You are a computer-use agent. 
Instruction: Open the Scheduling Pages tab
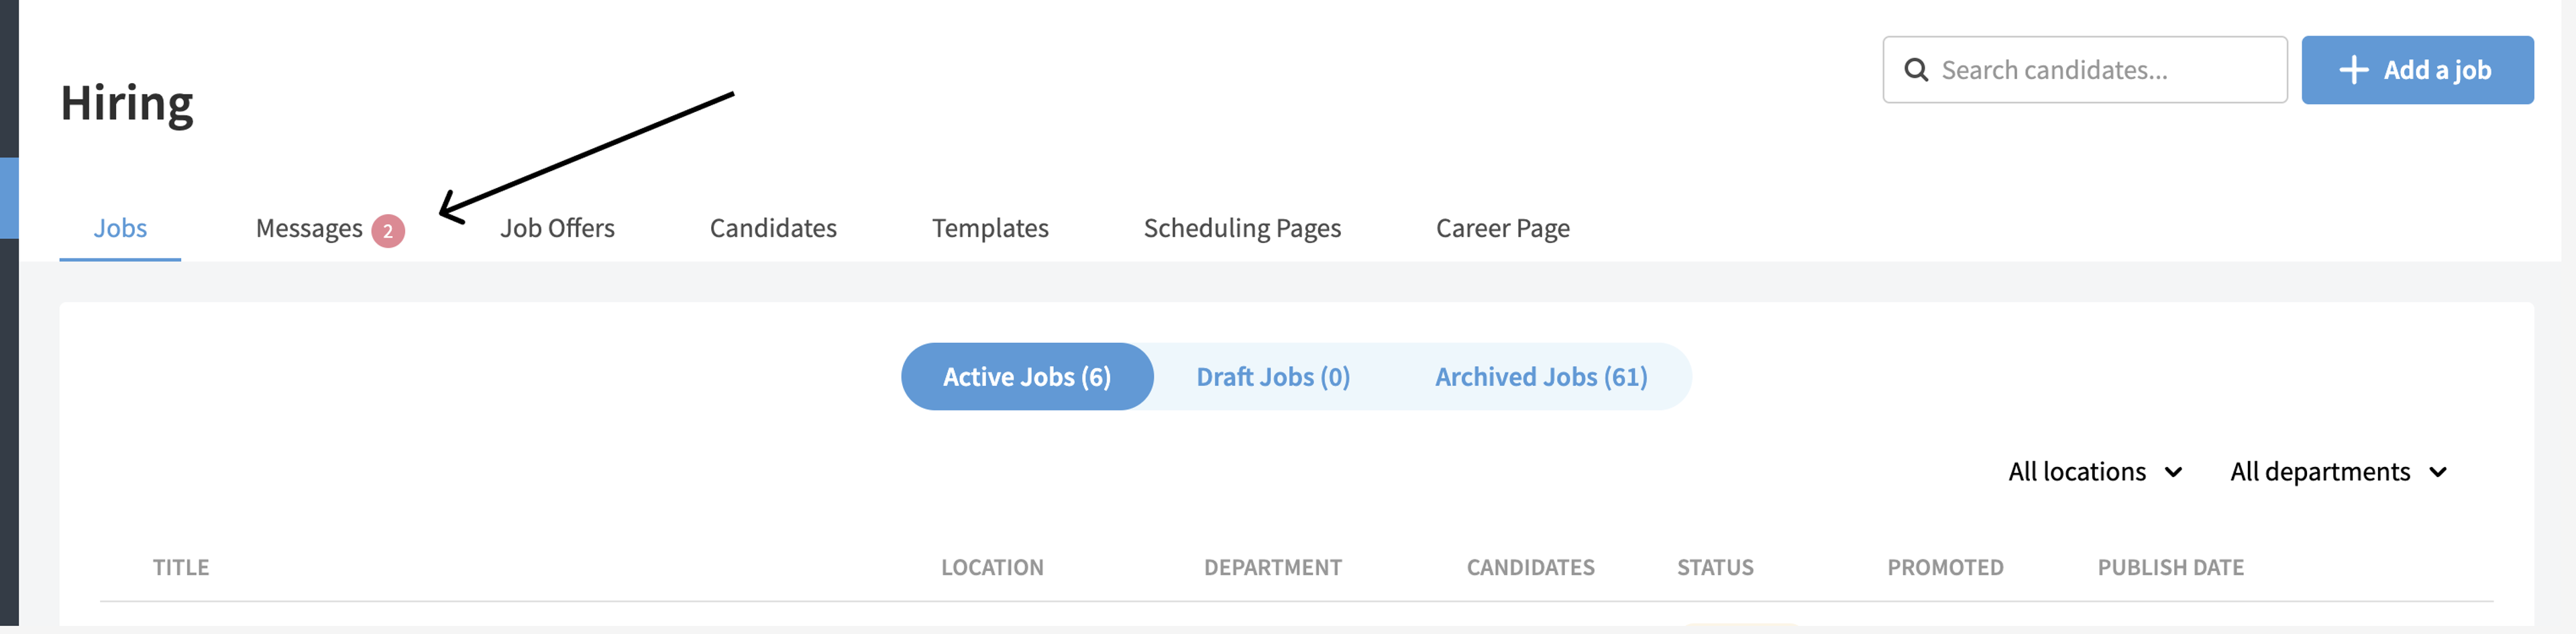1242,228
